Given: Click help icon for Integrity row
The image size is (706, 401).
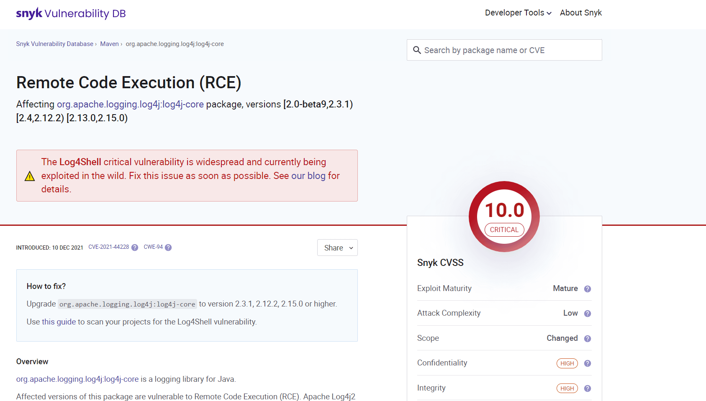Looking at the screenshot, I should (x=587, y=388).
